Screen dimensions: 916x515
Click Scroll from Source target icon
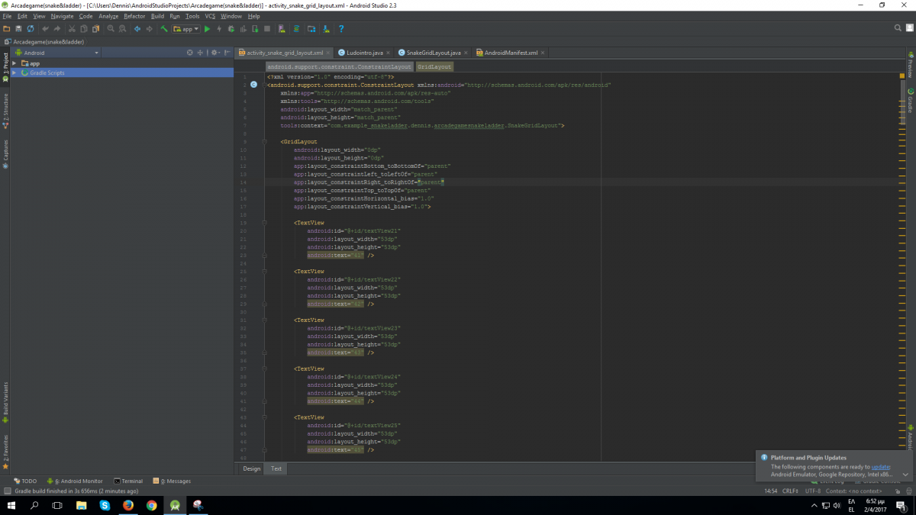tap(190, 53)
